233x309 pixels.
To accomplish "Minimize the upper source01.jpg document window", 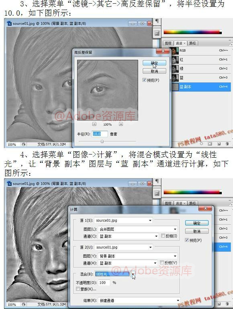I will 133,23.
